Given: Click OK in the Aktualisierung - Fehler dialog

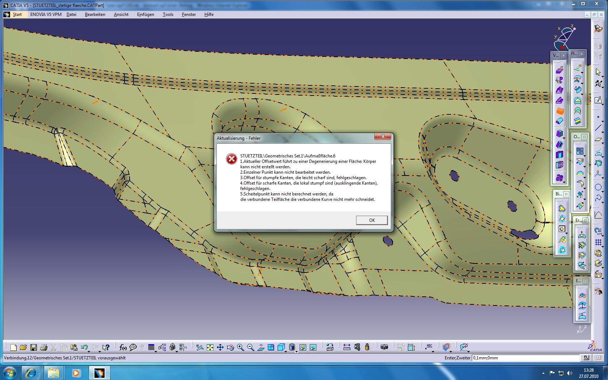Looking at the screenshot, I should tap(372, 220).
